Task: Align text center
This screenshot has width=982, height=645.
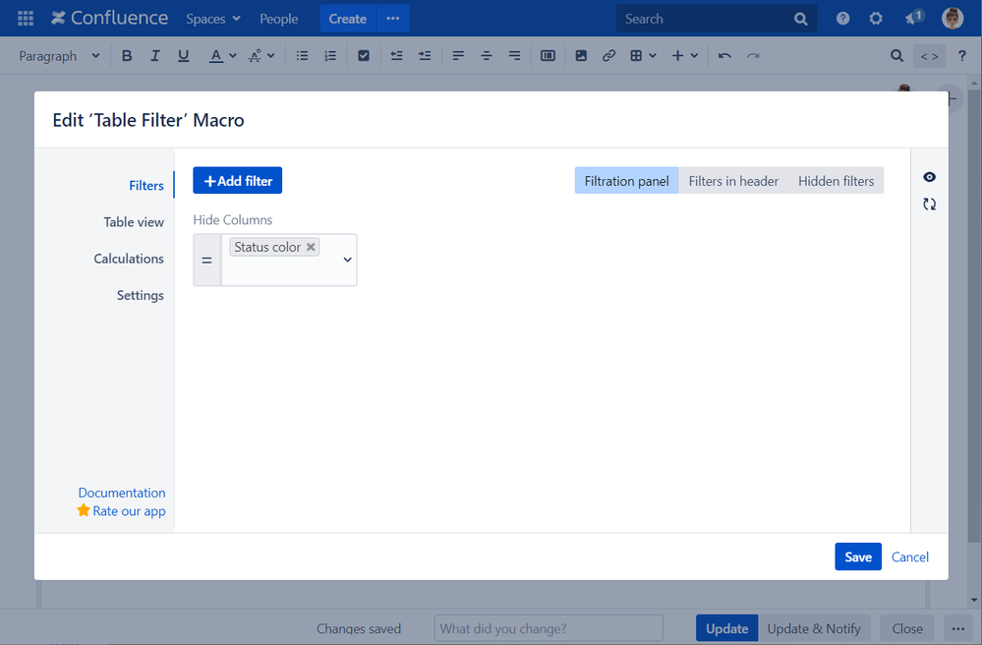Action: coord(486,56)
